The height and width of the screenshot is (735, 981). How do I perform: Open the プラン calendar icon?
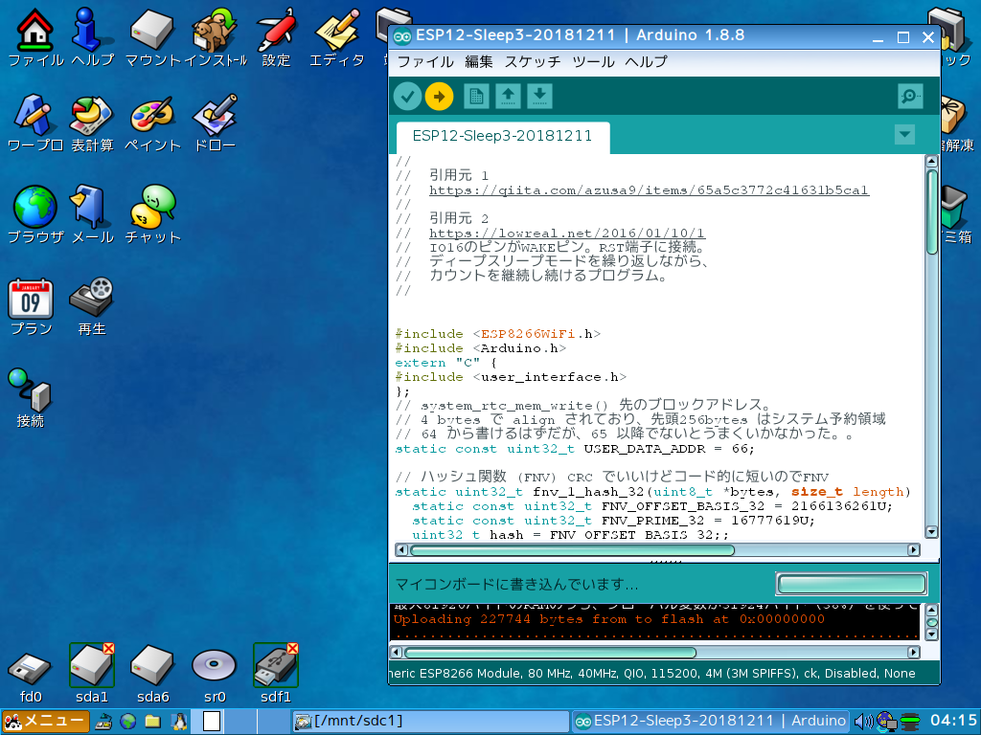[31, 307]
